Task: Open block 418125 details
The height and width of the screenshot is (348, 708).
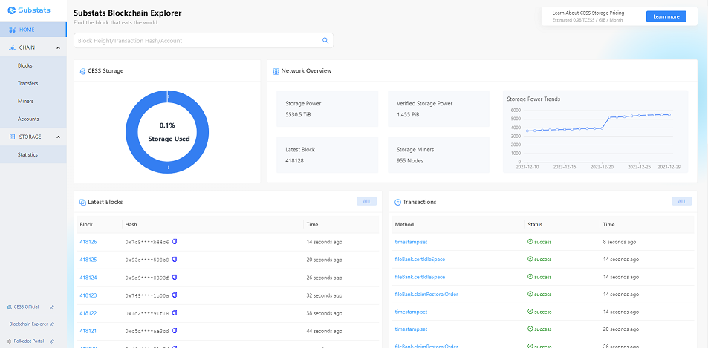Action: (x=88, y=260)
